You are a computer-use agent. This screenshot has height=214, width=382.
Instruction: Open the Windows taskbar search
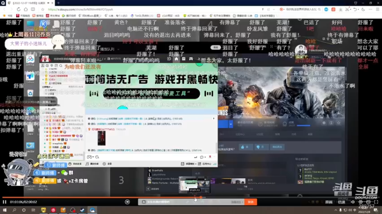[x=14, y=210]
